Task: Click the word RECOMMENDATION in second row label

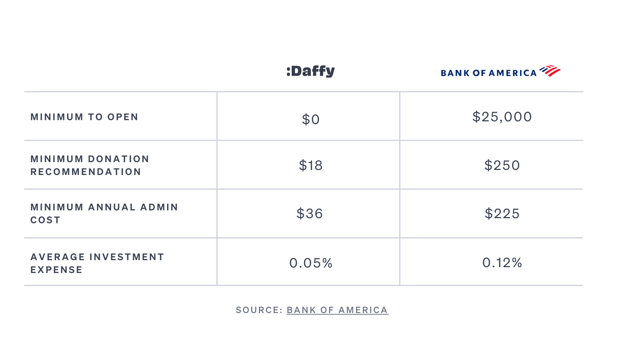Action: [x=86, y=172]
